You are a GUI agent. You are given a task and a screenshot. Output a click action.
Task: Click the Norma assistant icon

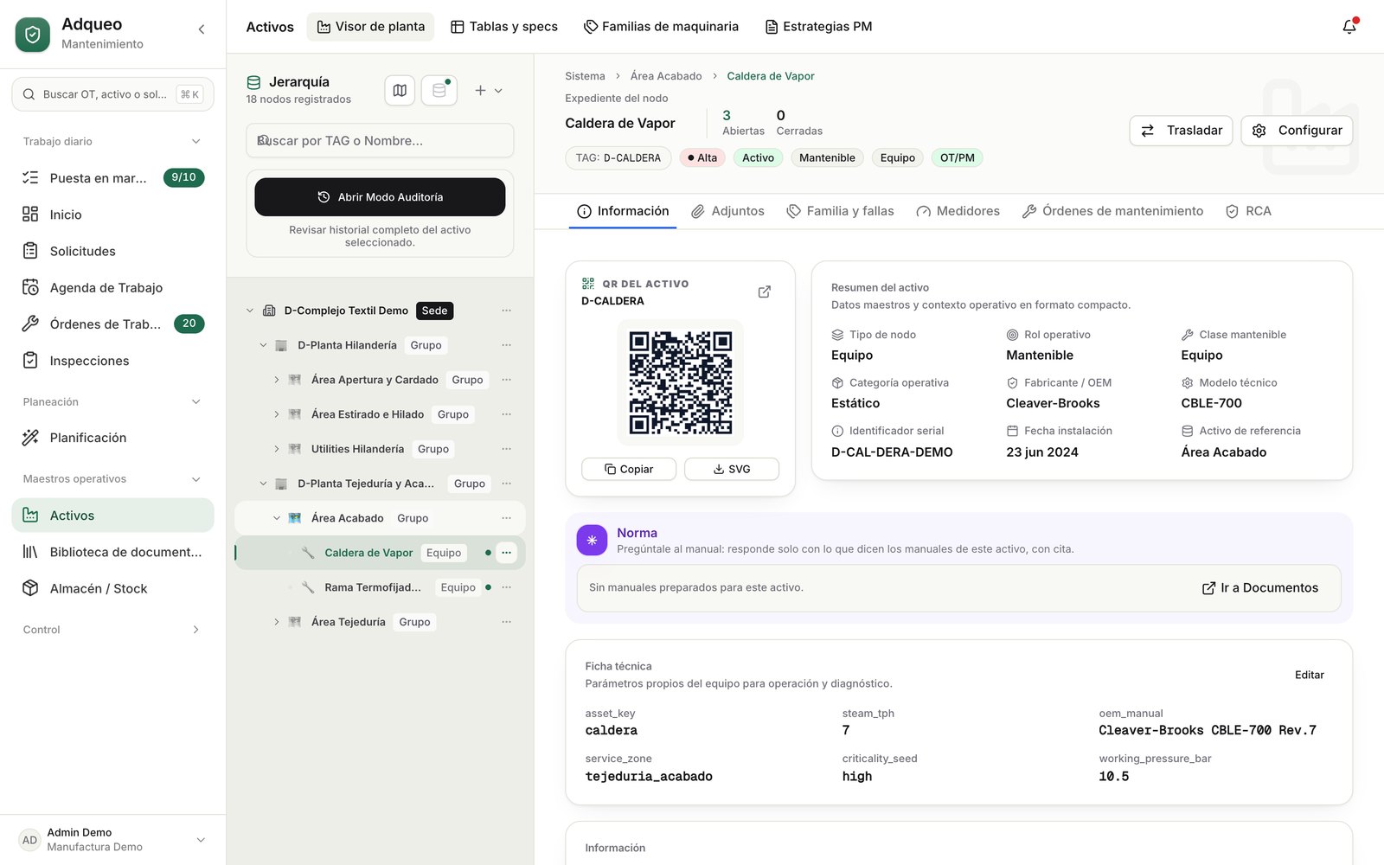pyautogui.click(x=592, y=540)
